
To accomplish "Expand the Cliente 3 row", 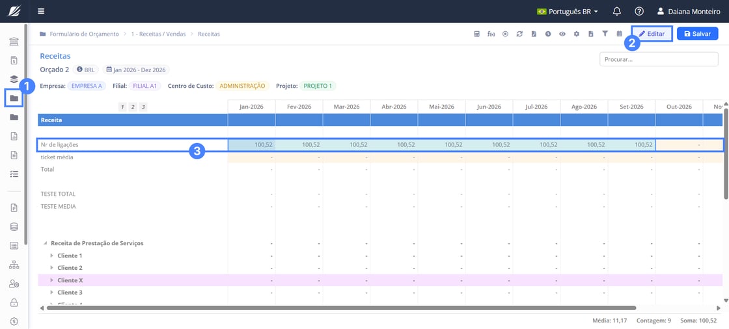I will 52,293.
